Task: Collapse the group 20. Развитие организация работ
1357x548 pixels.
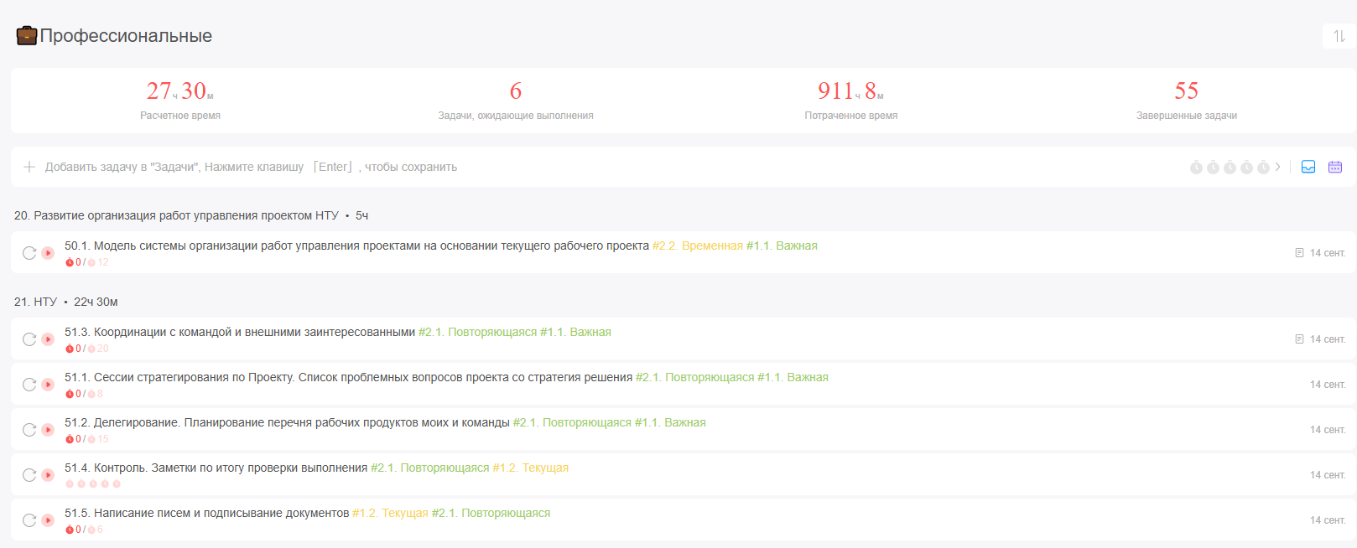Action: pyautogui.click(x=176, y=216)
